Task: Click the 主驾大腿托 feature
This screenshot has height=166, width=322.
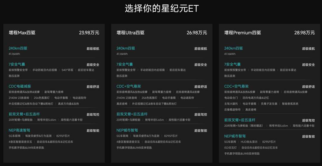Action: coord(231,104)
